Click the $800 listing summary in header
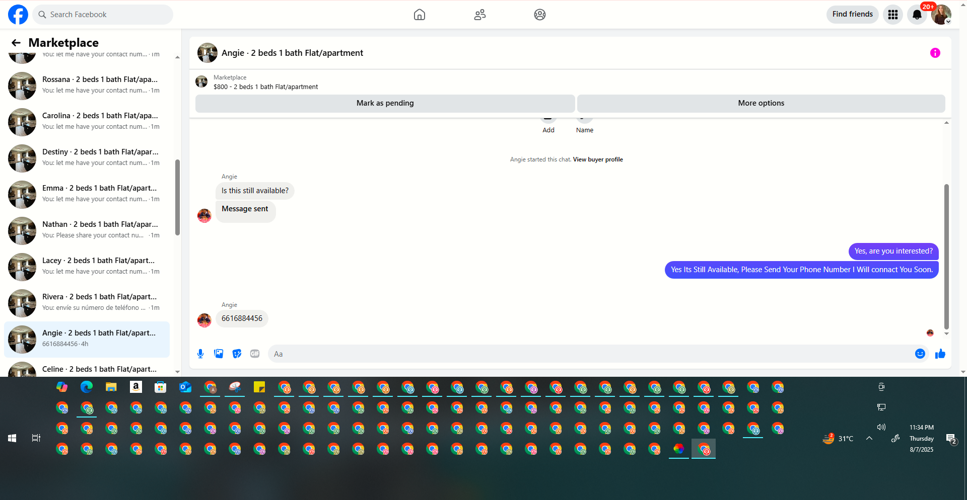The image size is (967, 500). tap(265, 87)
